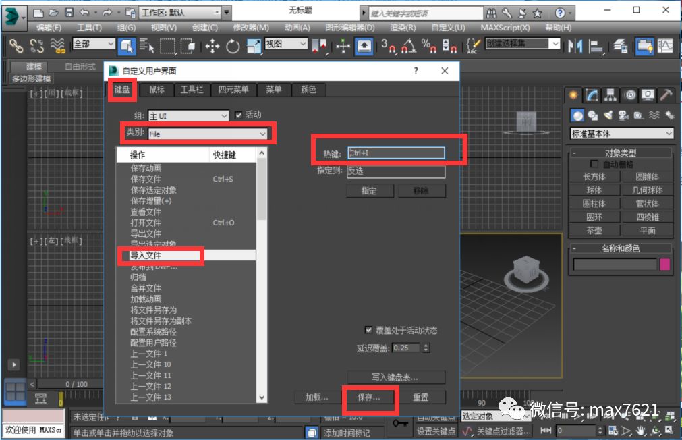Click the Bind to Space Warp icon

click(57, 46)
